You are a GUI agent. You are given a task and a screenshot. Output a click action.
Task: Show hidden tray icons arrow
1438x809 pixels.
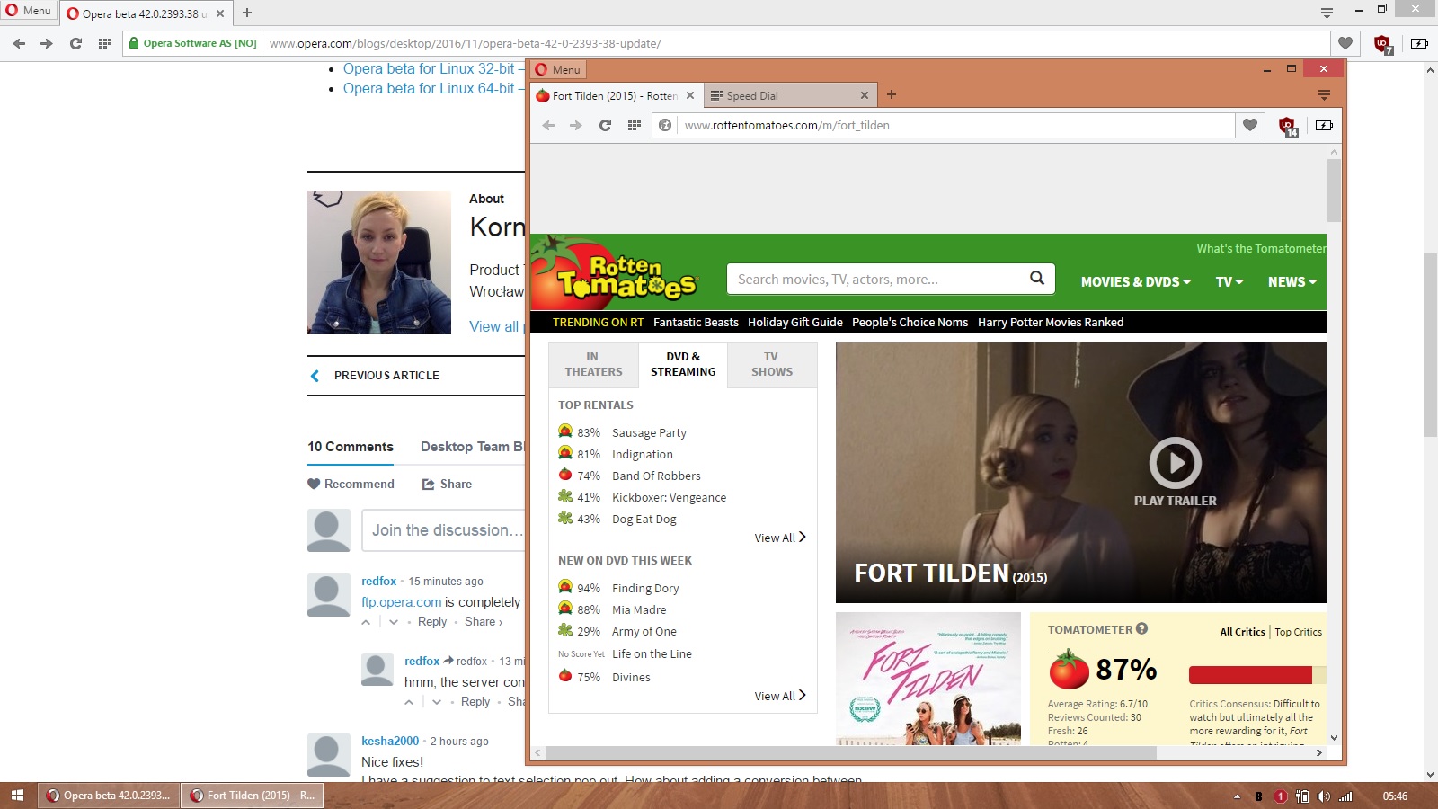pos(1237,796)
